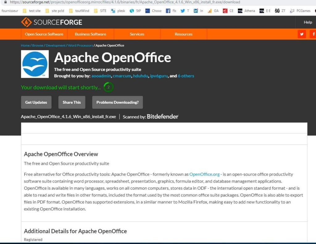Click the Bitdefender scan icon
The image size is (316, 244).
pyautogui.click(x=163, y=117)
